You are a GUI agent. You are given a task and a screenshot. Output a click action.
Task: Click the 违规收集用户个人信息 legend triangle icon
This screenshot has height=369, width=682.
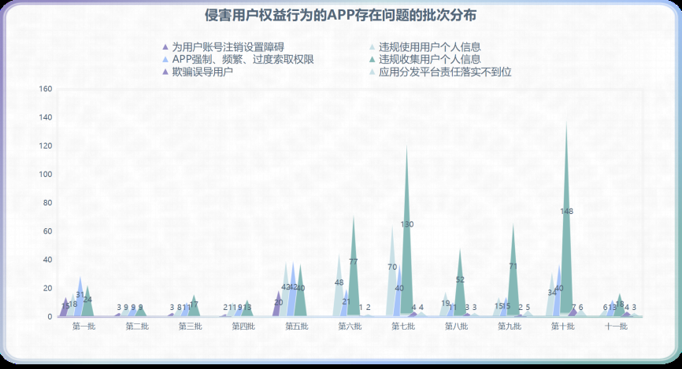[372, 60]
